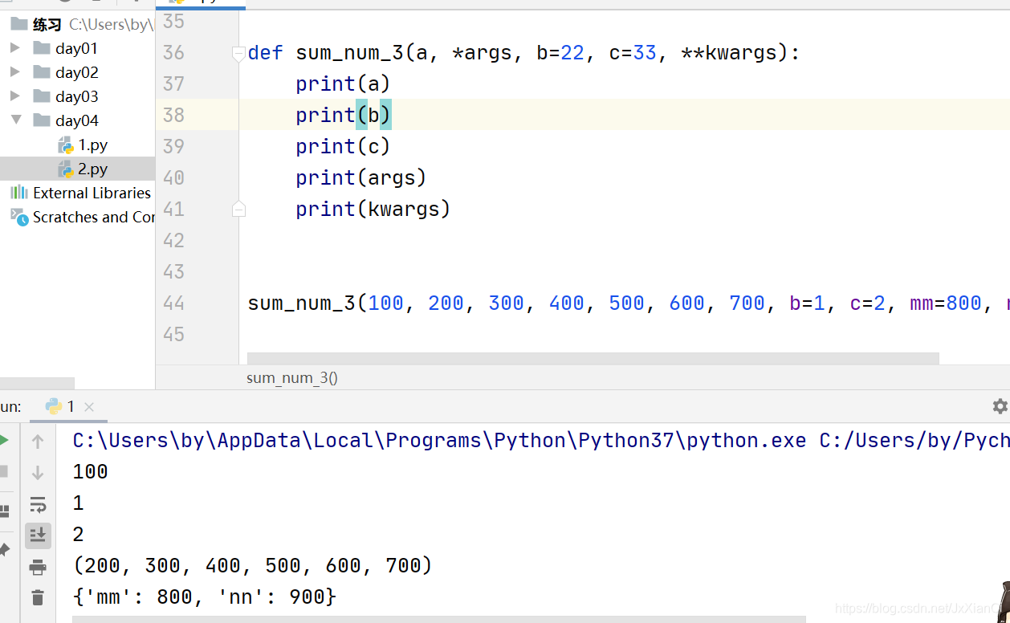This screenshot has height=623, width=1010.
Task: Click the editor horizontal scrollbar
Action: [593, 358]
